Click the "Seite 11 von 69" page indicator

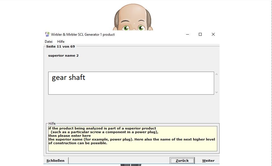pos(60,46)
